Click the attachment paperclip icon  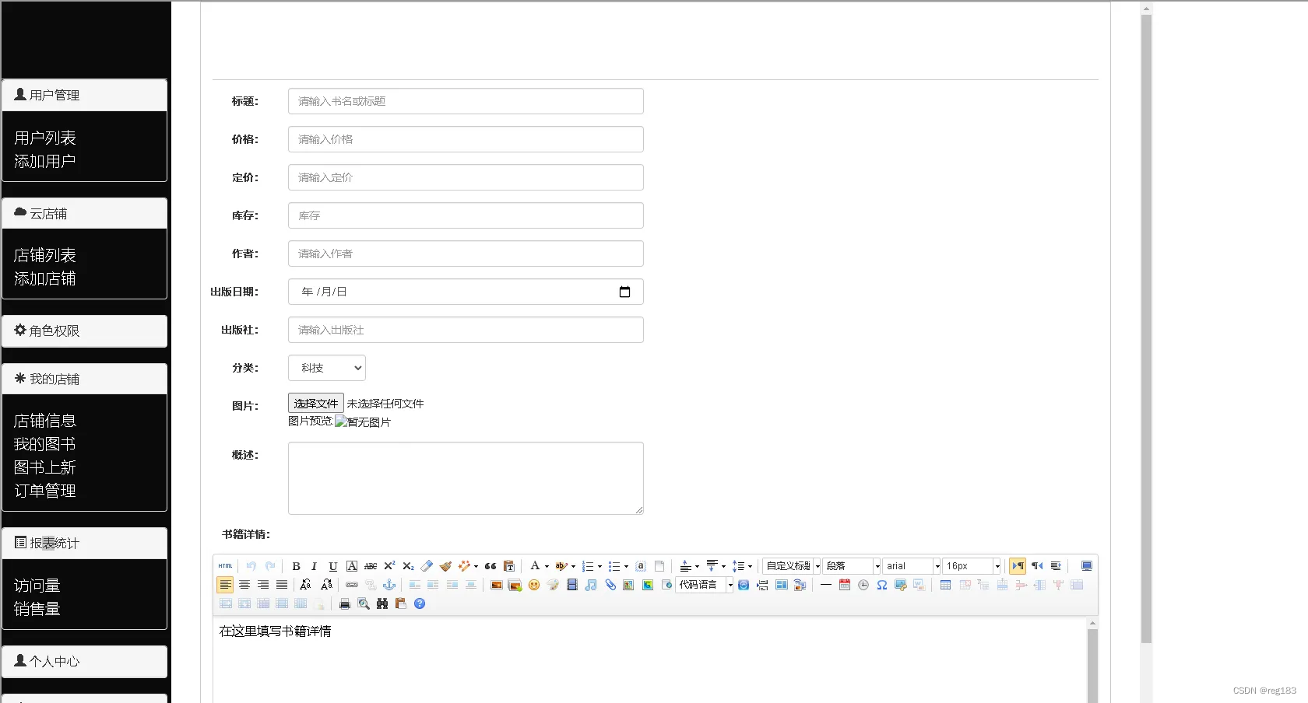click(x=610, y=585)
